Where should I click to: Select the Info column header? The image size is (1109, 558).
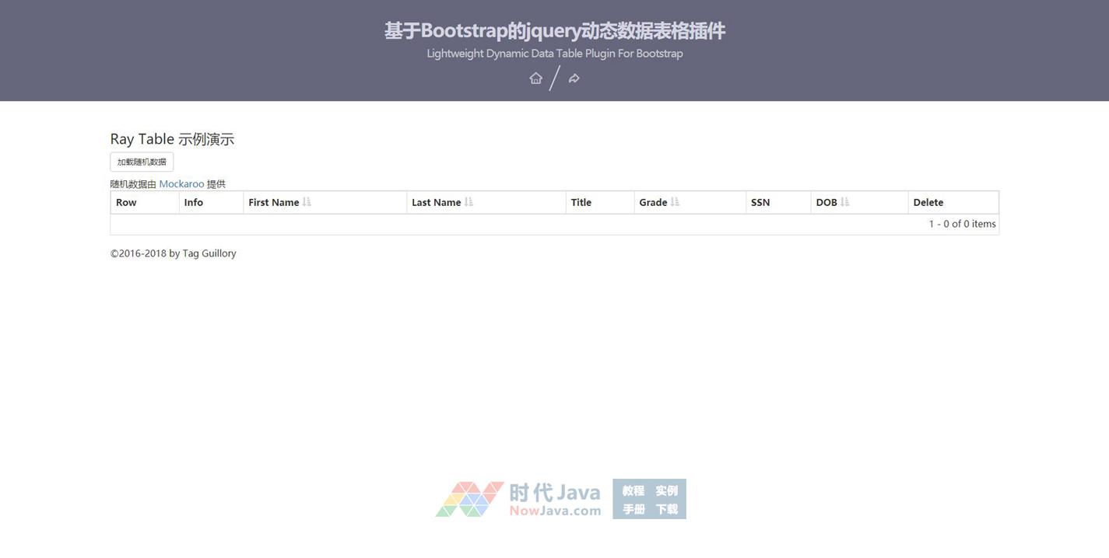pos(194,202)
